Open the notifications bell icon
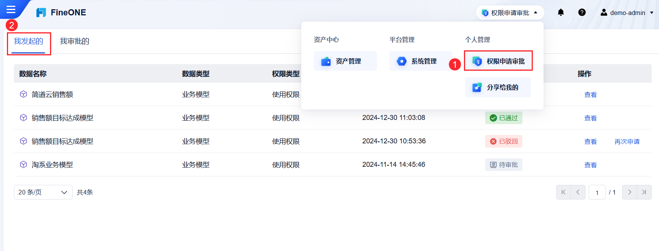Viewport: 659px width, 251px height. tap(561, 12)
